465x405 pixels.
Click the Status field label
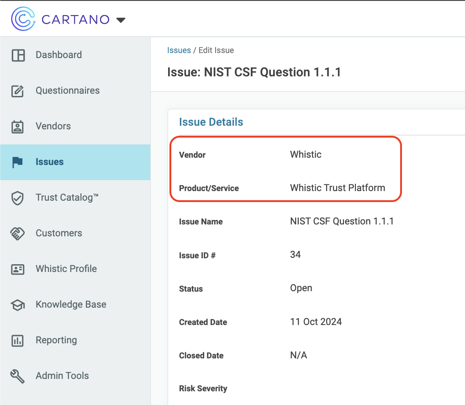191,289
